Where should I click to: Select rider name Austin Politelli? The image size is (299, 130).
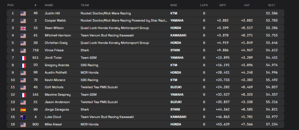(56, 73)
